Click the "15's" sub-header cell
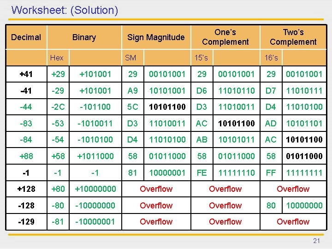The width and height of the screenshot is (332, 249). click(201, 58)
